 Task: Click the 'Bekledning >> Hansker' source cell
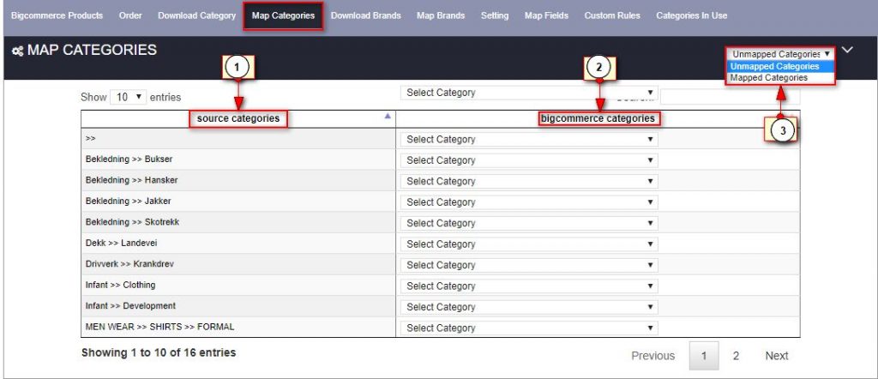(x=238, y=180)
